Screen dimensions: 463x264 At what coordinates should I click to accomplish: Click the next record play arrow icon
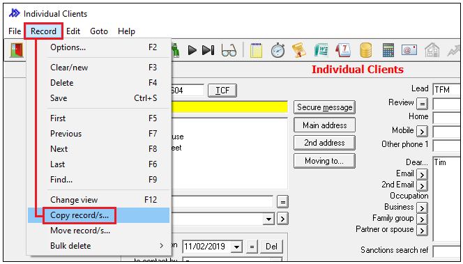(x=192, y=50)
